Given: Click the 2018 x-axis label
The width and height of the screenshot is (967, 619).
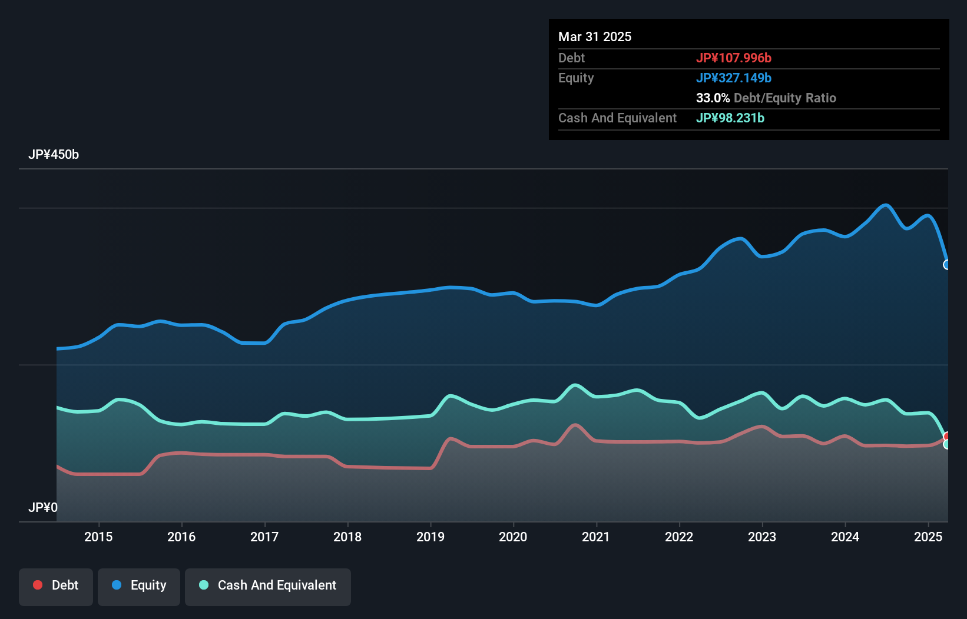Looking at the screenshot, I should click(x=347, y=537).
